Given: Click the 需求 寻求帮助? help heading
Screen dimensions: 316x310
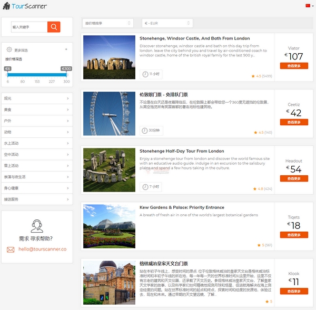Looking at the screenshot, I should 36,239.
